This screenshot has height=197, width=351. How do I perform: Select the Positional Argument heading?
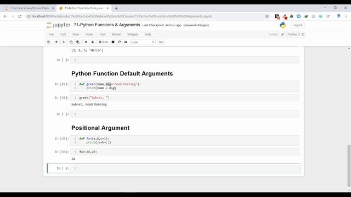point(100,128)
